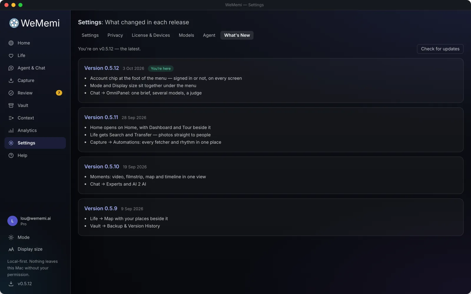Open the lou@wememi.ai account chip

click(x=35, y=221)
